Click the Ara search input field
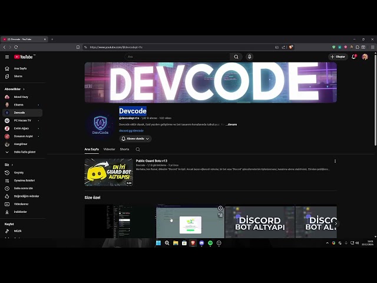The height and width of the screenshot is (283, 377). pos(178,57)
